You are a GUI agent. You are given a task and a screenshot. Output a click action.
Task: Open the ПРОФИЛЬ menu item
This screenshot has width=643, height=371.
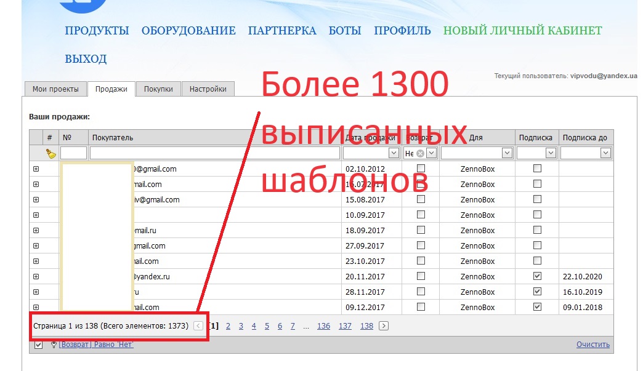(402, 31)
